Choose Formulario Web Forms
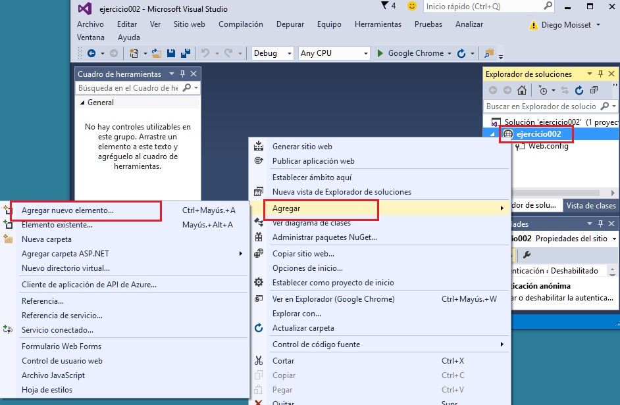Screen dimensions: 620x405 [x=125, y=346]
